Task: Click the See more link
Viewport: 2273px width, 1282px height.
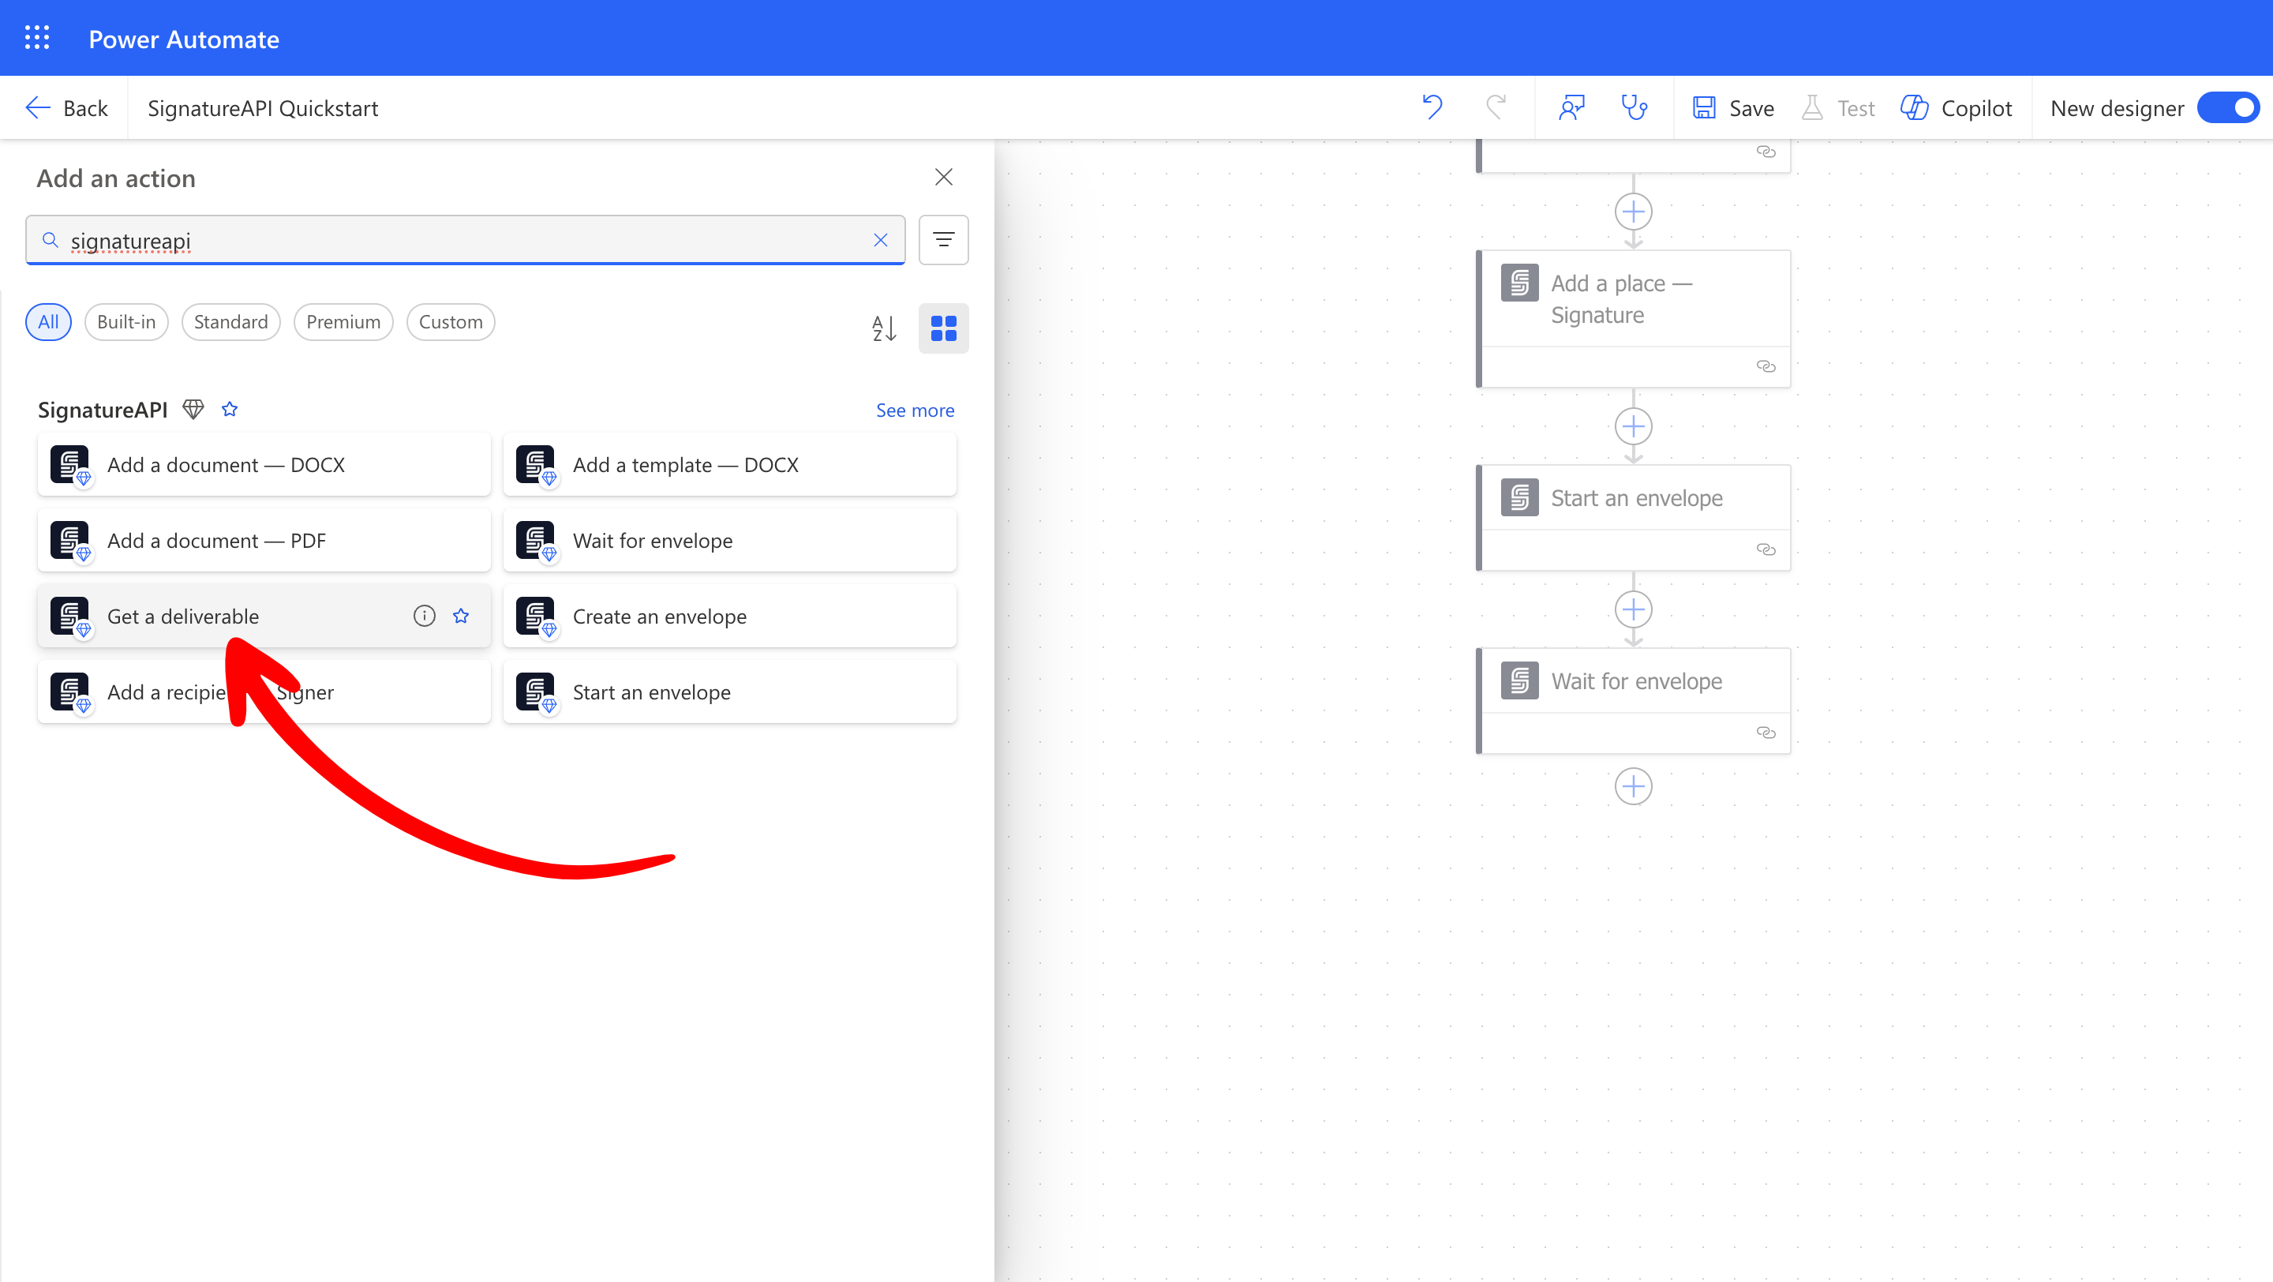Action: [x=914, y=410]
